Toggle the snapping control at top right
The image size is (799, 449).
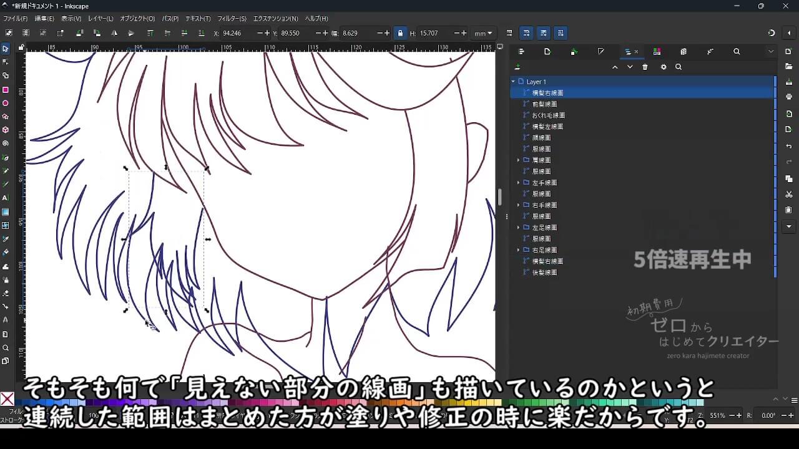click(771, 33)
